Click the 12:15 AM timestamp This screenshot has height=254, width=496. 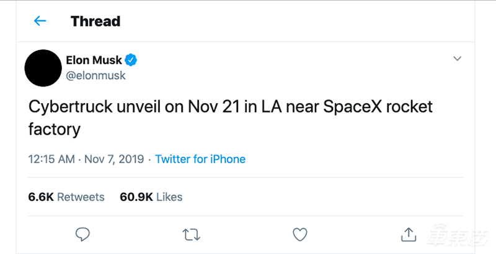51,159
